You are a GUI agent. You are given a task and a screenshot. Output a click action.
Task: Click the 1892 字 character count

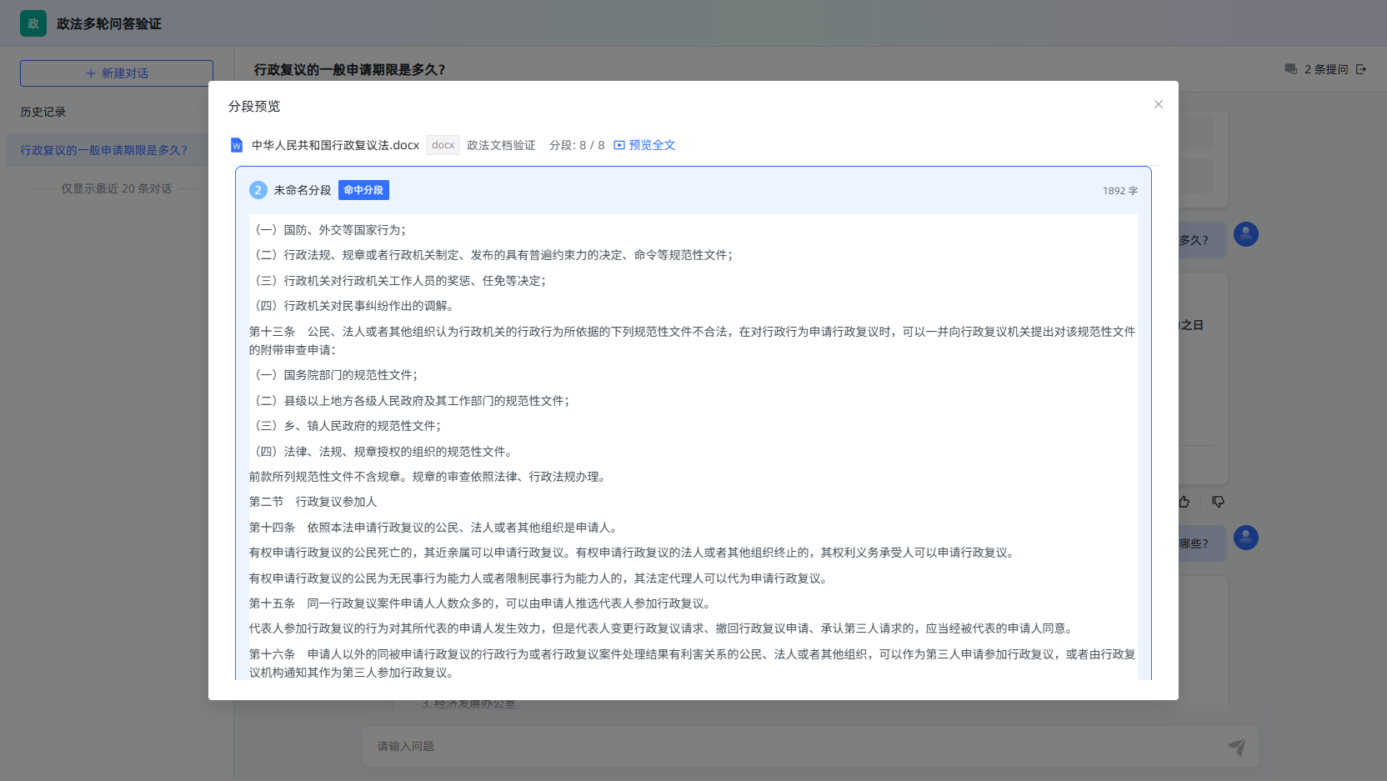click(x=1119, y=191)
